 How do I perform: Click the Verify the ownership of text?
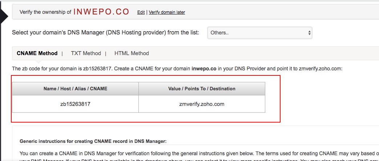[x=45, y=12]
